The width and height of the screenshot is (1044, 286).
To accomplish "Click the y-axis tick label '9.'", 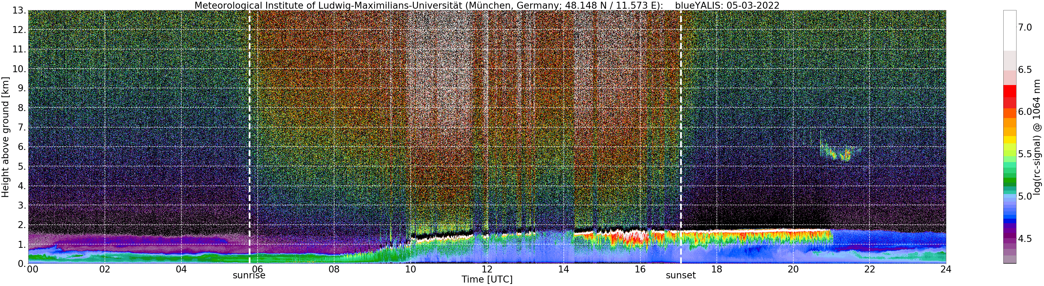I will pyautogui.click(x=22, y=88).
